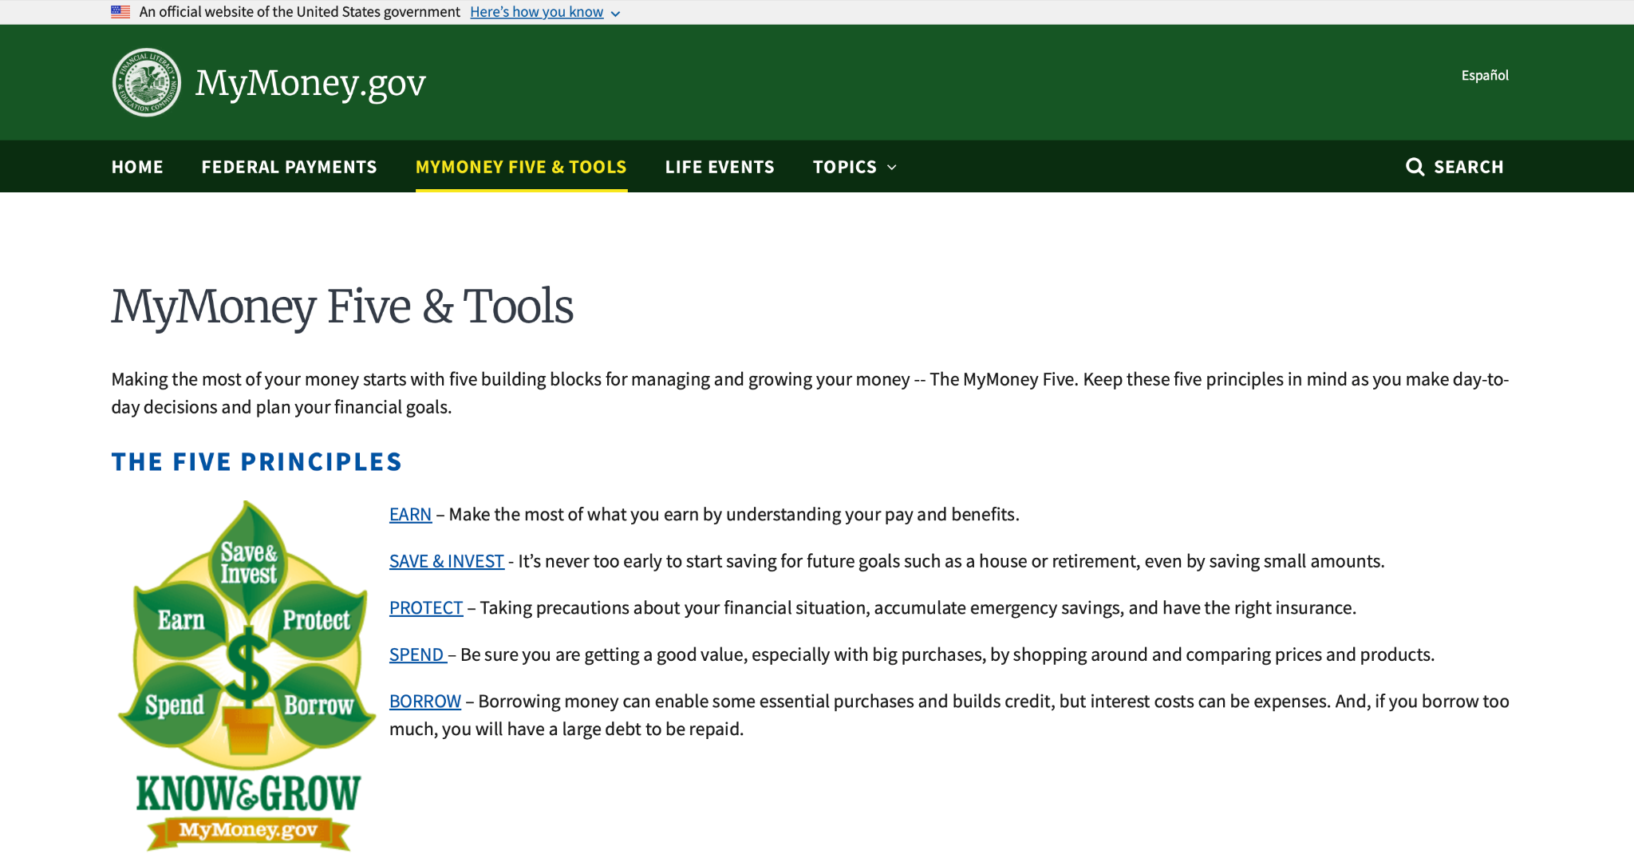Viewport: 1634px width, 858px height.
Task: Open the BORROW principle link
Action: tap(425, 702)
